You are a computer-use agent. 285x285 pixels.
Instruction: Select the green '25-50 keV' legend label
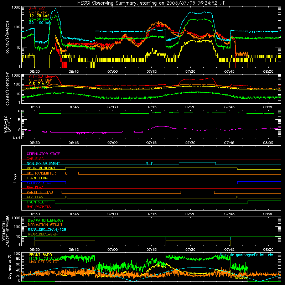coord(39,19)
